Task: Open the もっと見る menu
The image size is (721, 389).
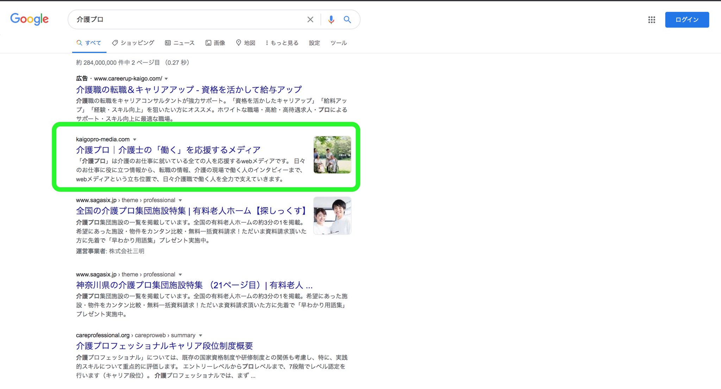Action: pyautogui.click(x=282, y=43)
